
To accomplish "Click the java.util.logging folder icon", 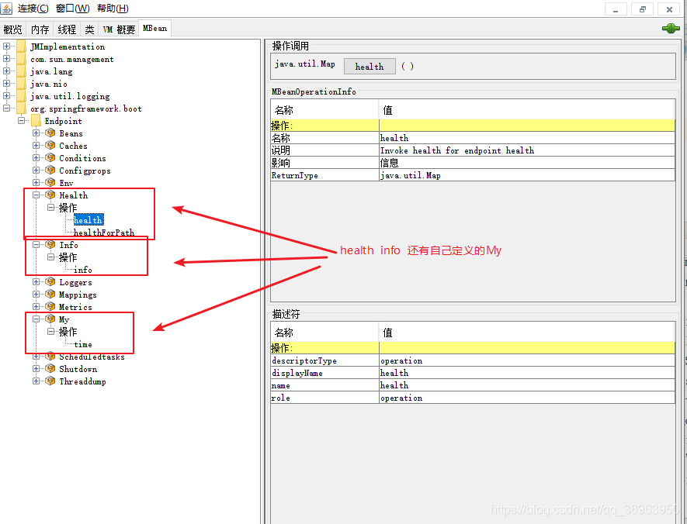I will tap(21, 96).
